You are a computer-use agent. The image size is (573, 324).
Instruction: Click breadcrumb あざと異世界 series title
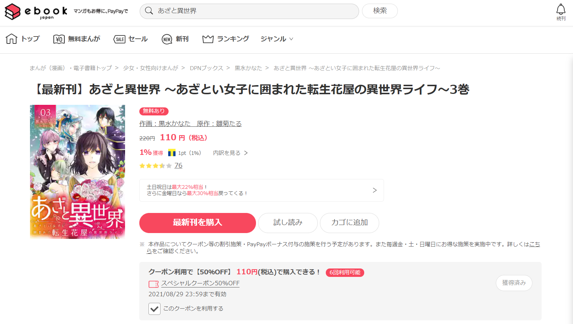357,68
